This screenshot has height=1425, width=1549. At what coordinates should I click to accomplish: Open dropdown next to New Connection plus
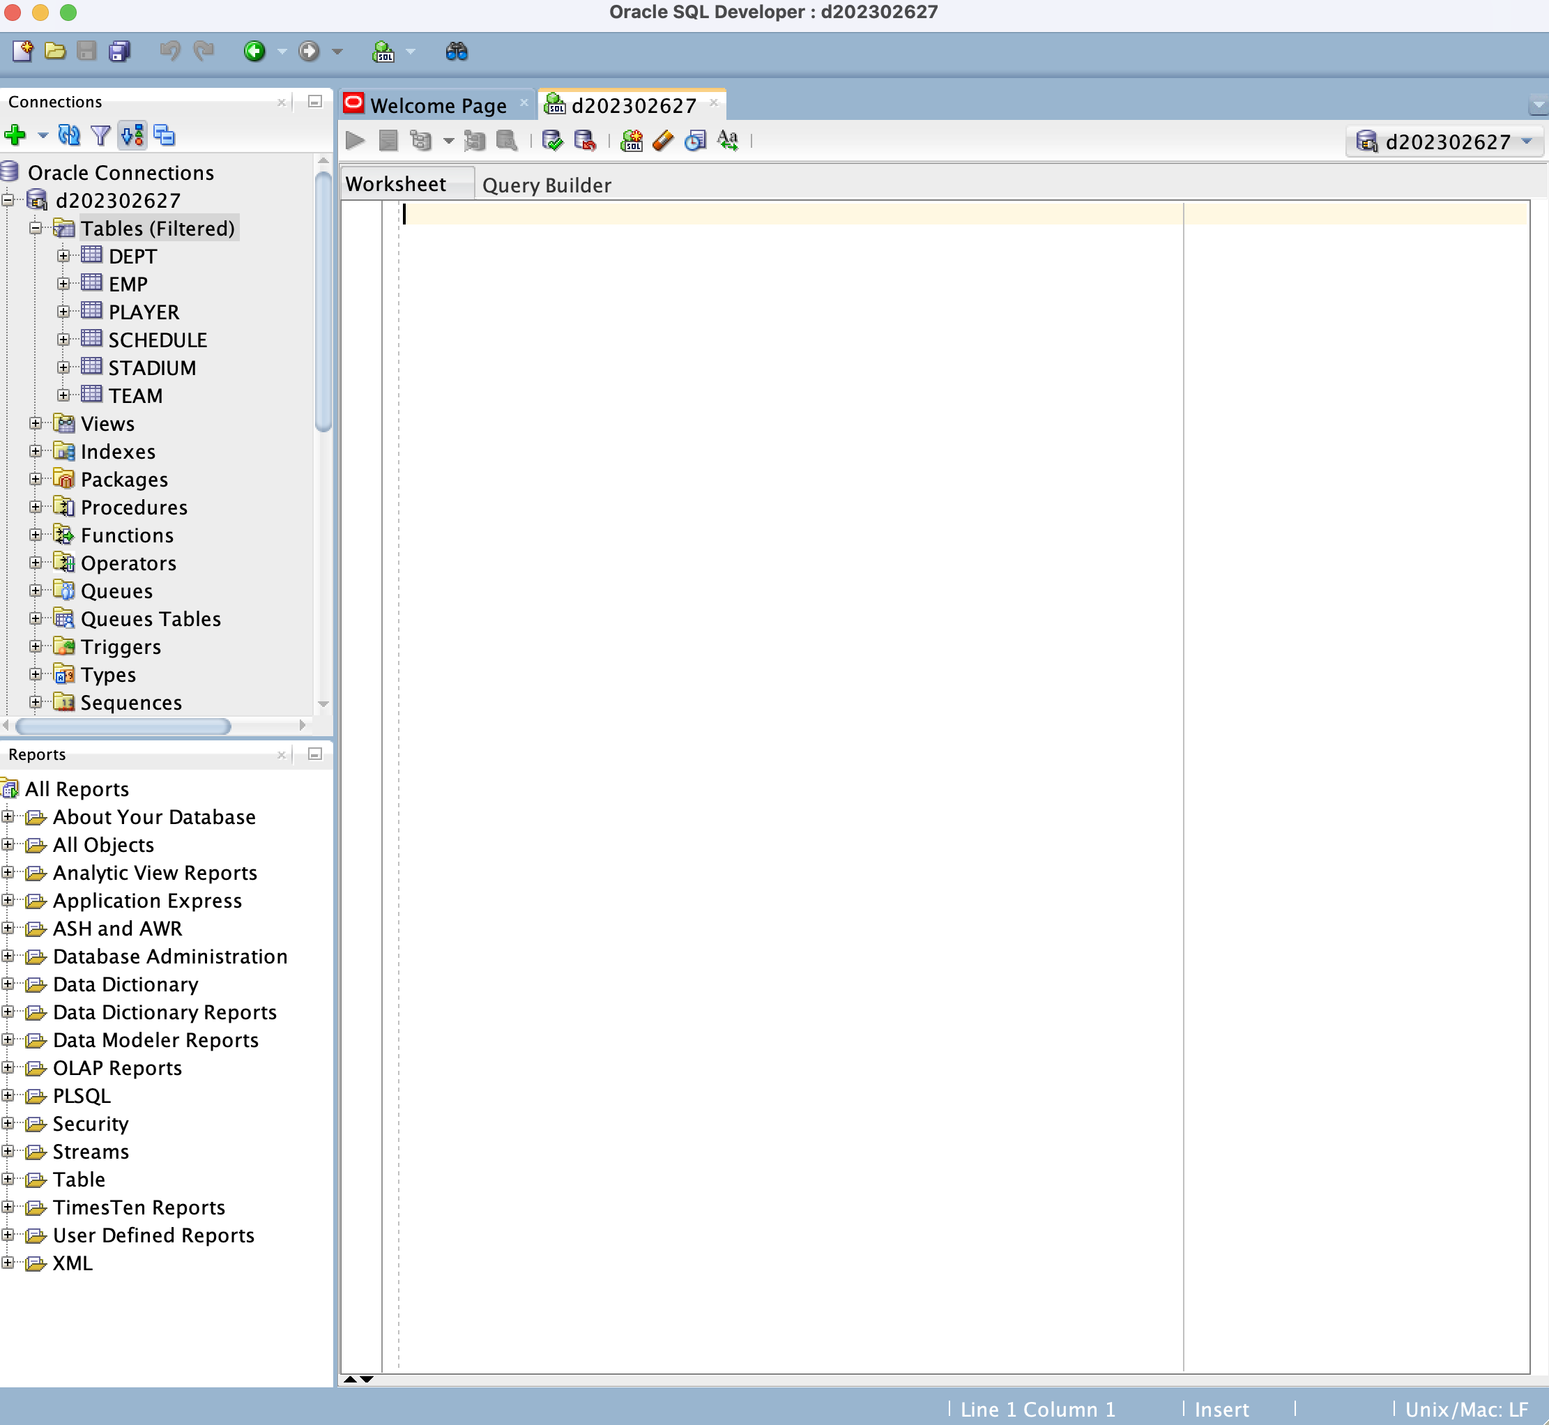click(x=43, y=136)
